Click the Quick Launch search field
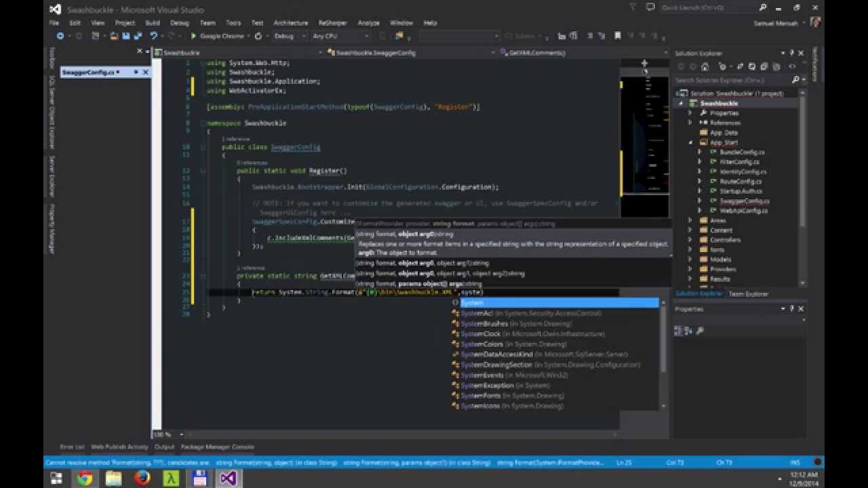This screenshot has width=868, height=488. (713, 7)
